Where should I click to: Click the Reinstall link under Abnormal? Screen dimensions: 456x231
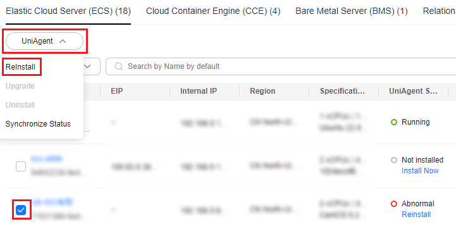(x=416, y=215)
